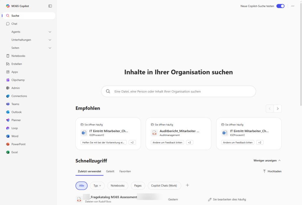Filter by Notebooks pill
The image size is (302, 205).
tap(117, 186)
